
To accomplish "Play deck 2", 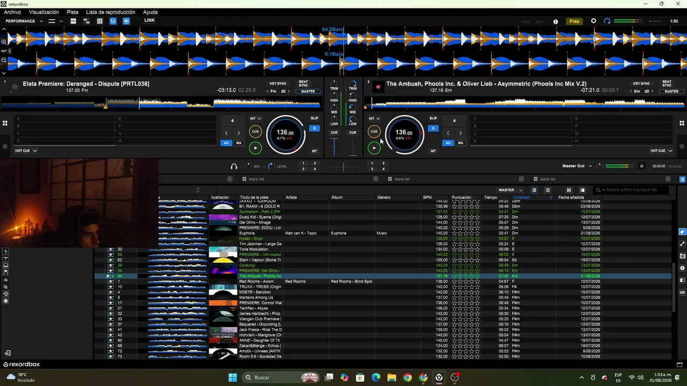I will click(x=374, y=148).
